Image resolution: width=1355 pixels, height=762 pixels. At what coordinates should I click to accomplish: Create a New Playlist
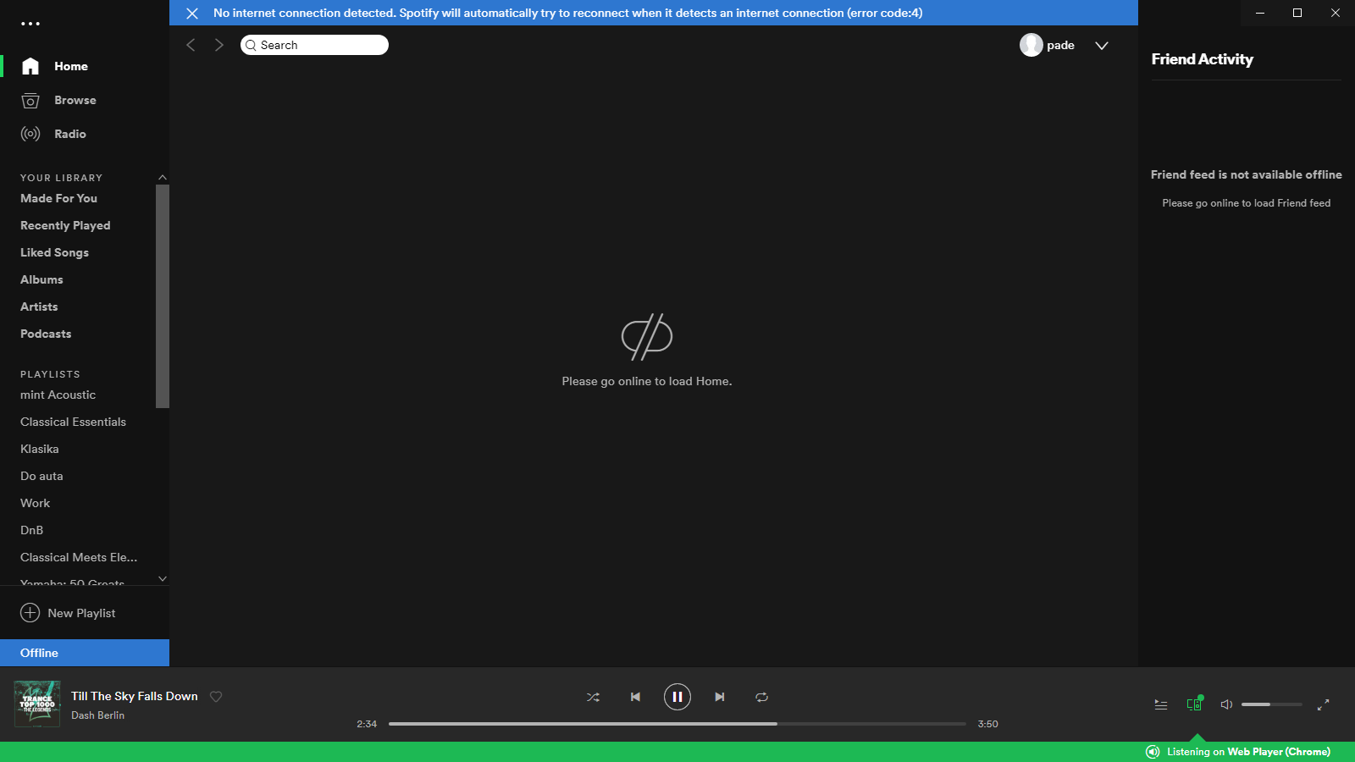coord(68,613)
